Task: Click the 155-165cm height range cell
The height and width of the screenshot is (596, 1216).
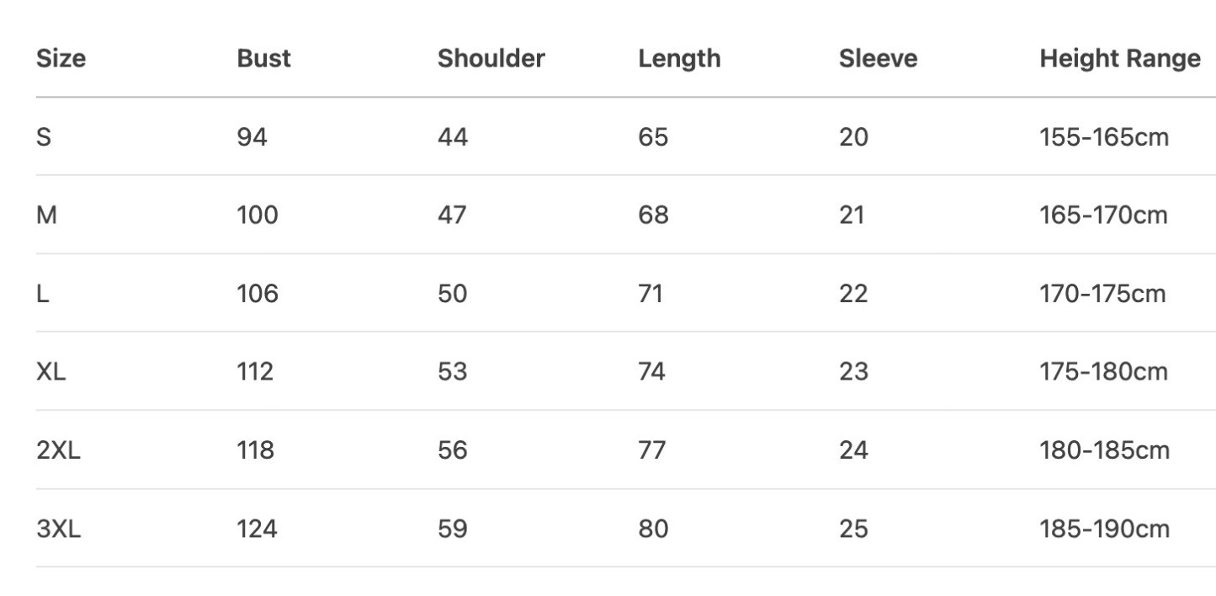Action: pyautogui.click(x=1104, y=136)
